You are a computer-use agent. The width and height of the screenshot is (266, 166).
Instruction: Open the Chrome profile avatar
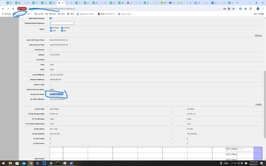pyautogui.click(x=258, y=9)
